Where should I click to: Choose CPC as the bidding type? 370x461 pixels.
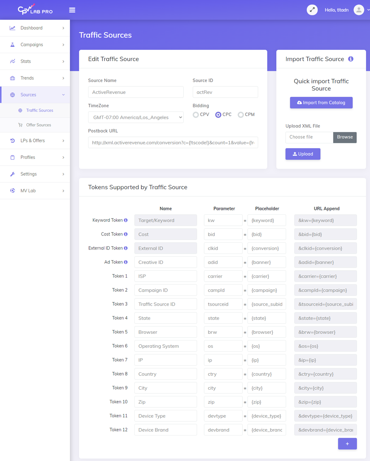[218, 115]
